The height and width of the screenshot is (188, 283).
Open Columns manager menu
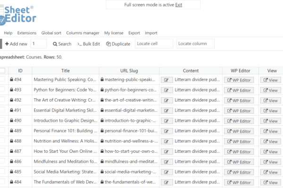[83, 33]
